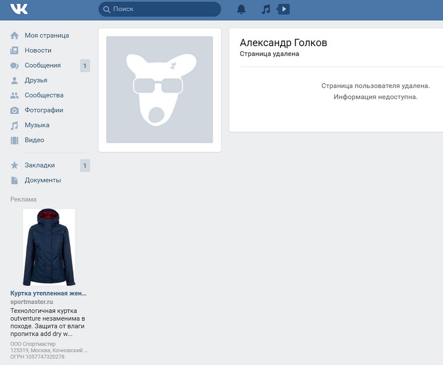Focus the Поиск search field
Image resolution: width=443 pixels, height=365 pixels.
coord(159,9)
